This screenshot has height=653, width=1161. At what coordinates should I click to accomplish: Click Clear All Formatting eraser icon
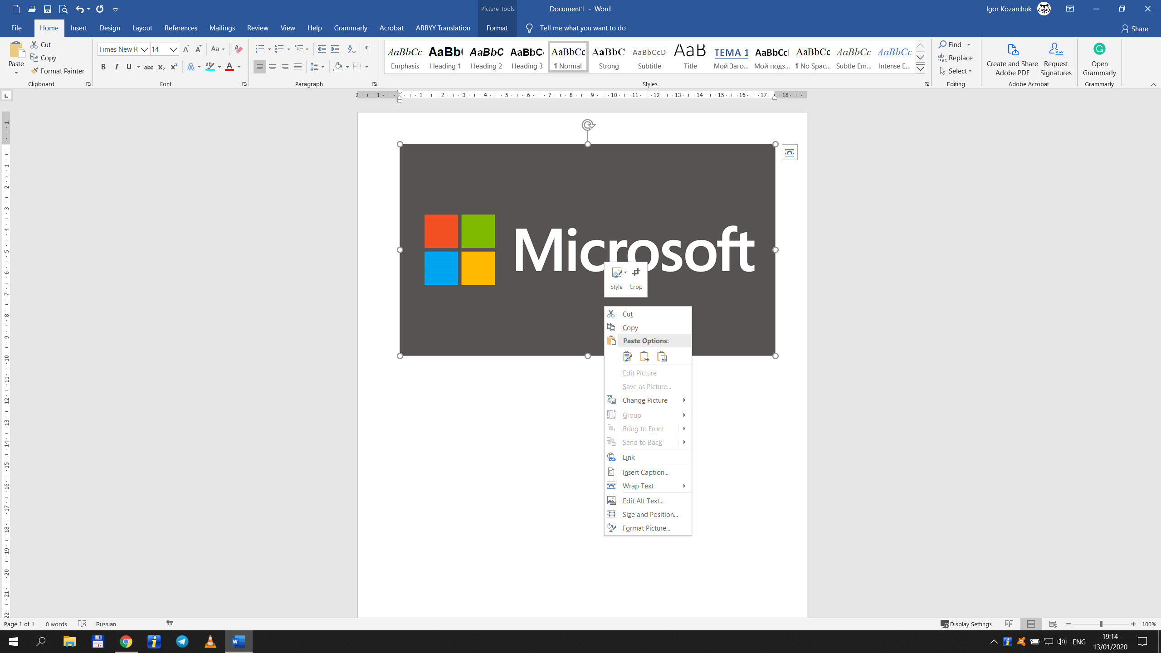coord(238,49)
